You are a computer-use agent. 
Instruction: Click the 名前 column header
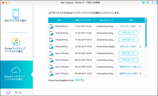pos(60,20)
